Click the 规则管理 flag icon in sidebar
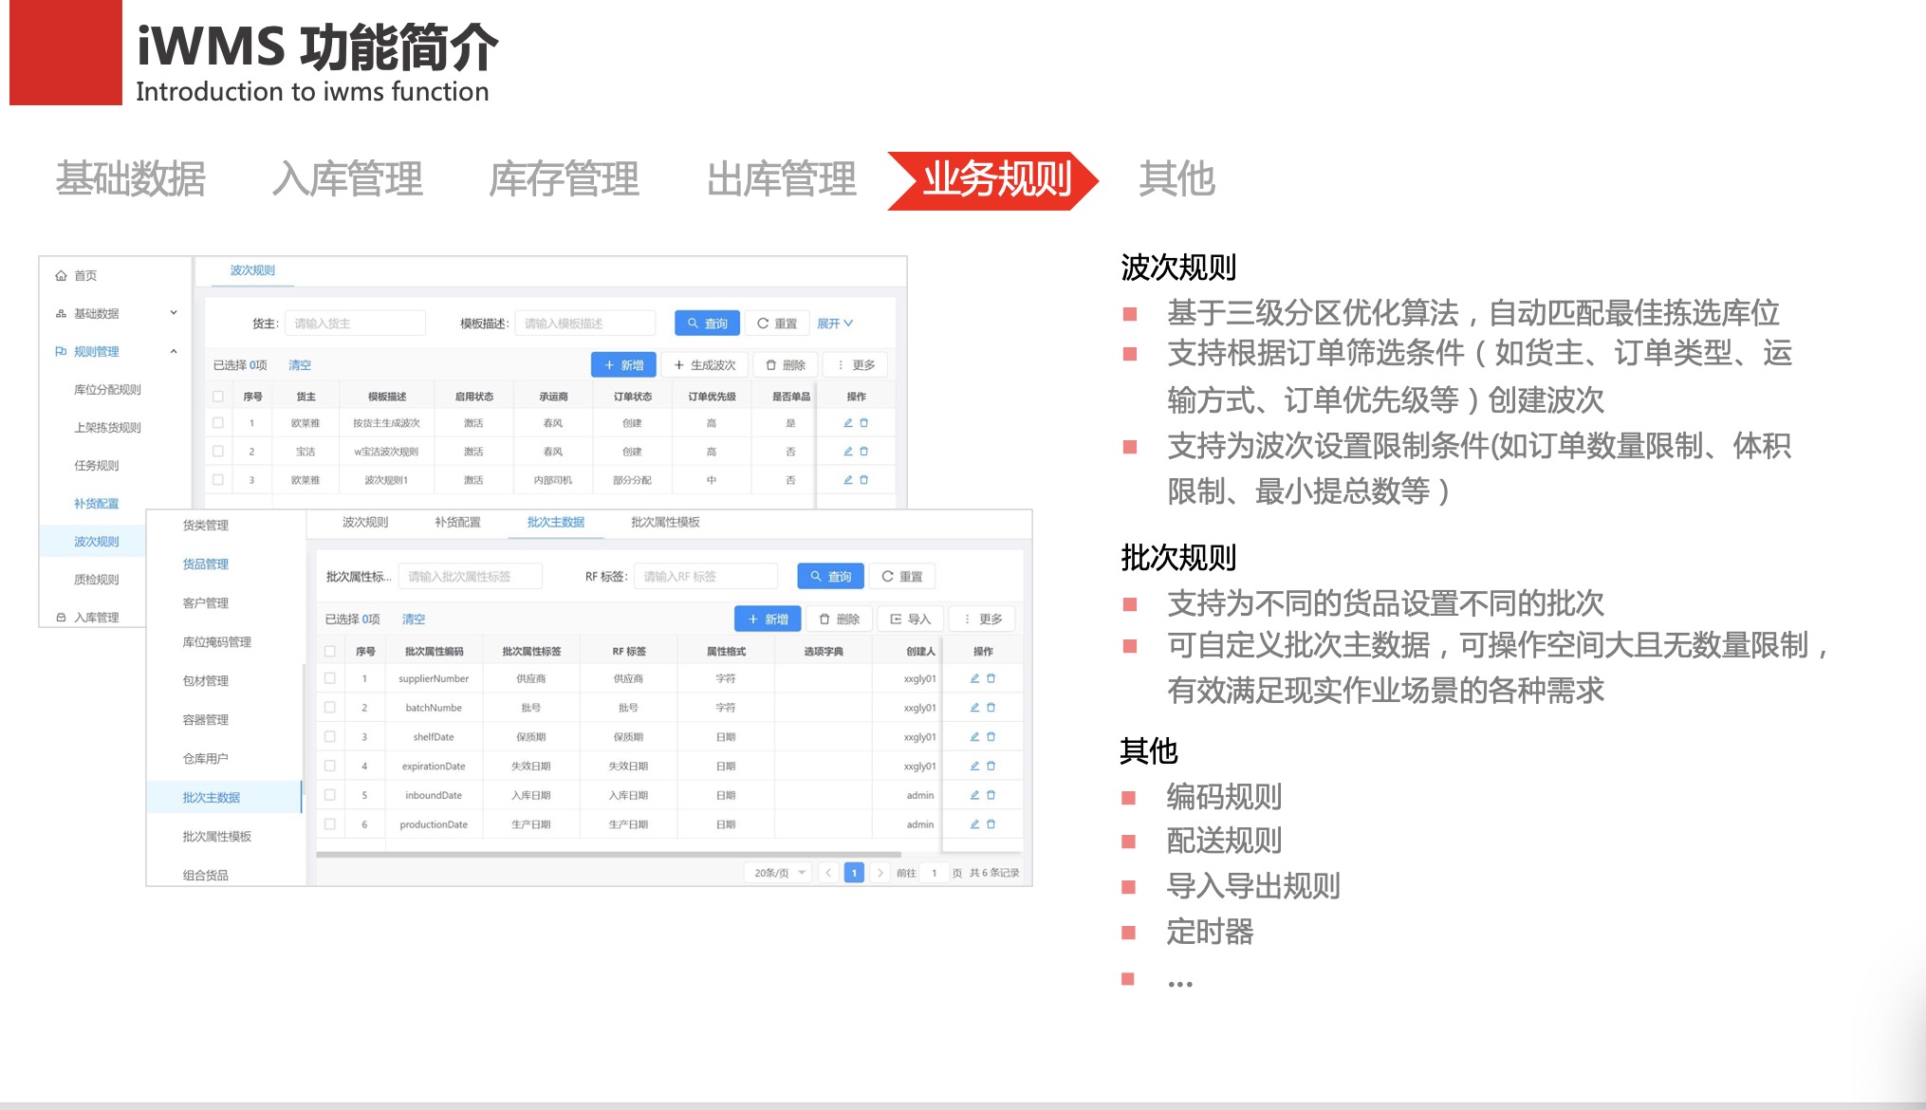The width and height of the screenshot is (1926, 1110). click(x=61, y=352)
